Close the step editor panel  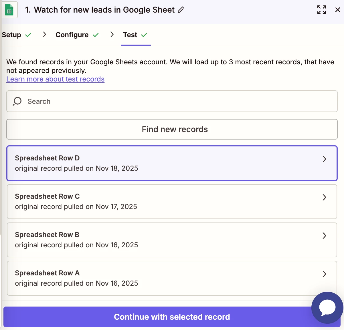[x=338, y=10]
